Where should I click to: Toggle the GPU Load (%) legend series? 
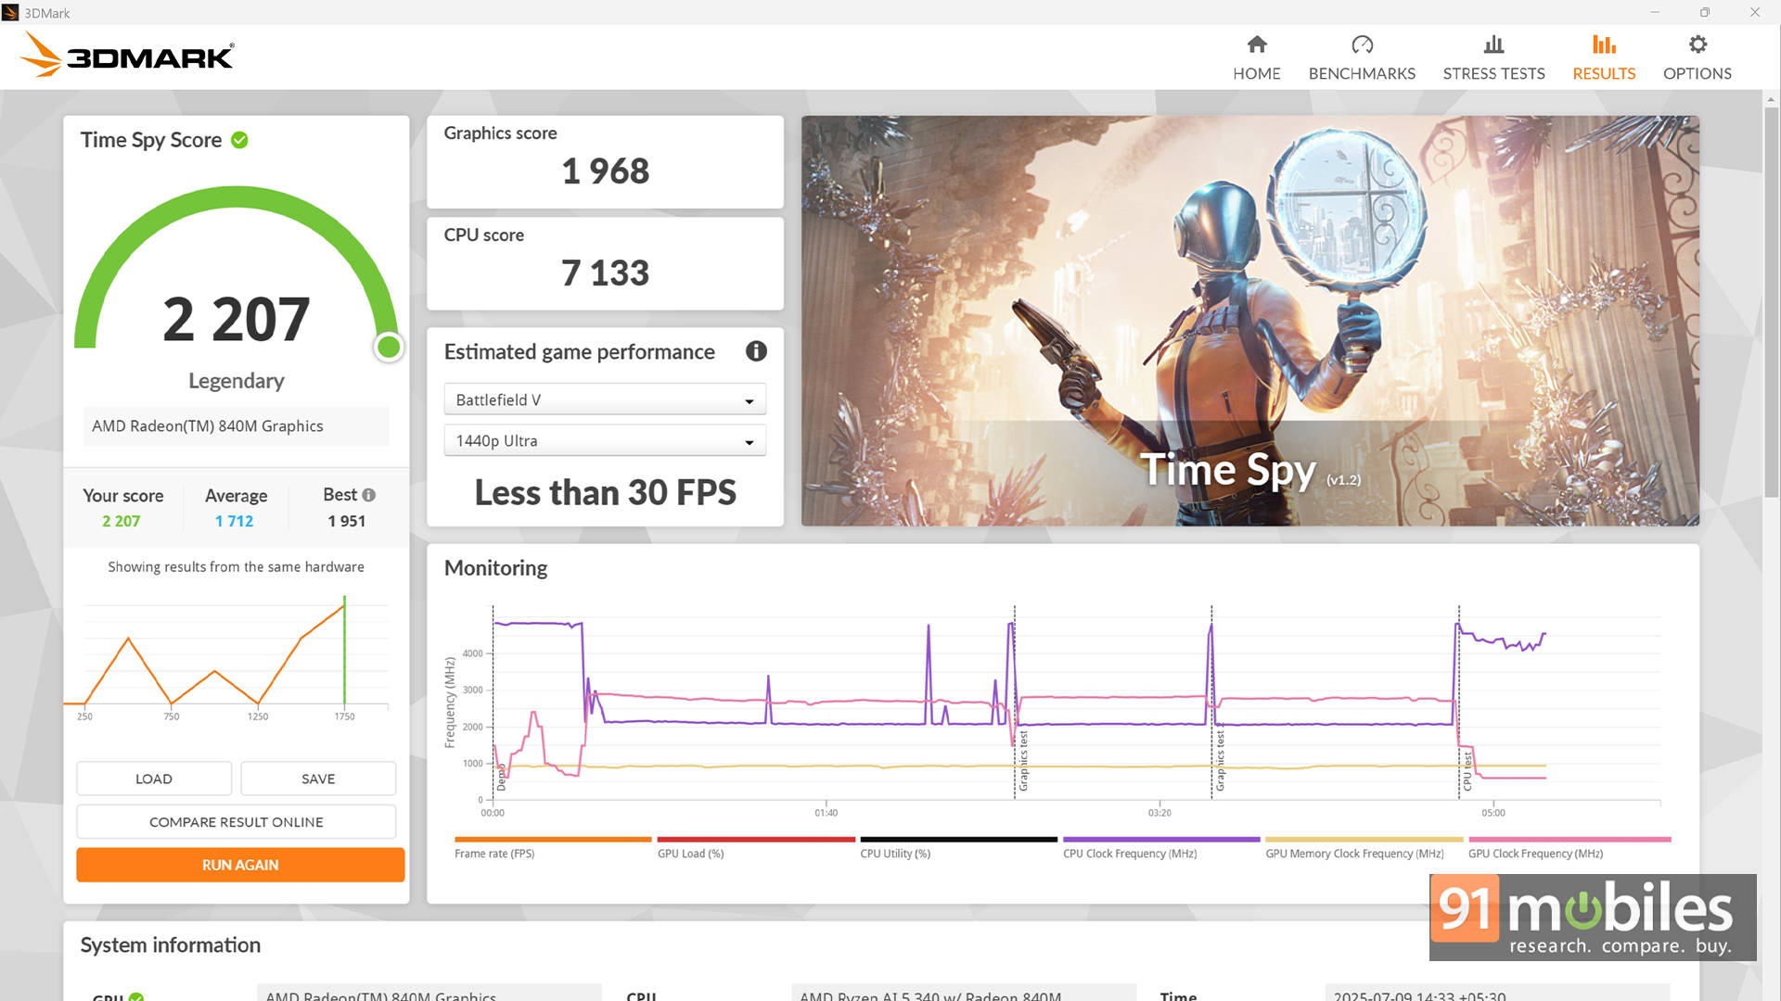point(690,854)
